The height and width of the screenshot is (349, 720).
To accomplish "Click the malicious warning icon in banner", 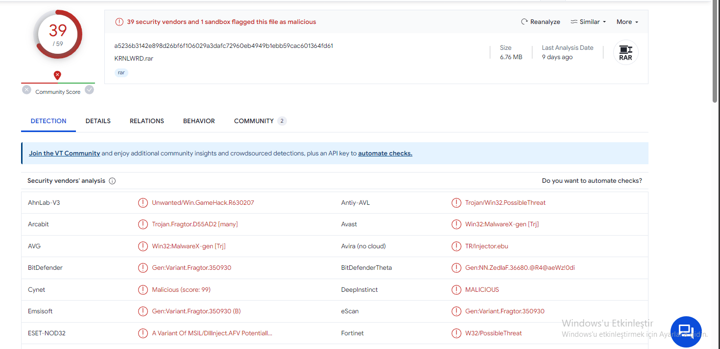I will [x=119, y=22].
